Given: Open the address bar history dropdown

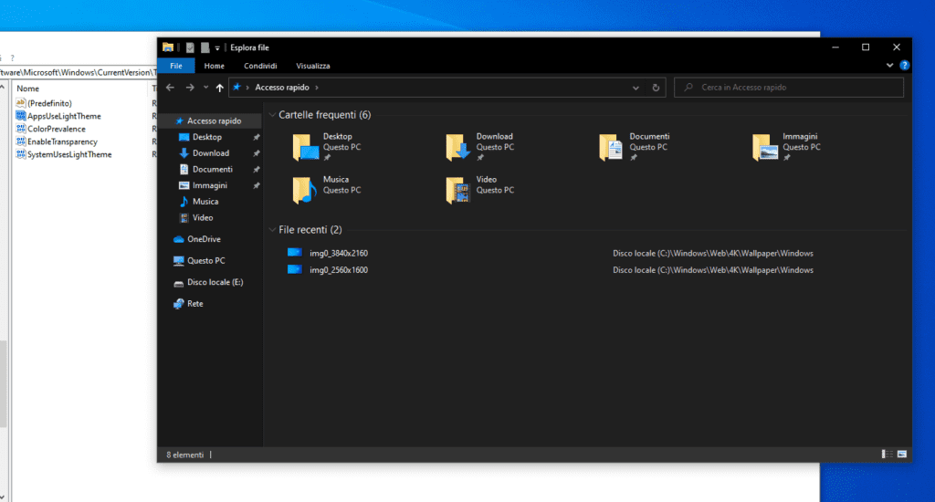Looking at the screenshot, I should 636,88.
